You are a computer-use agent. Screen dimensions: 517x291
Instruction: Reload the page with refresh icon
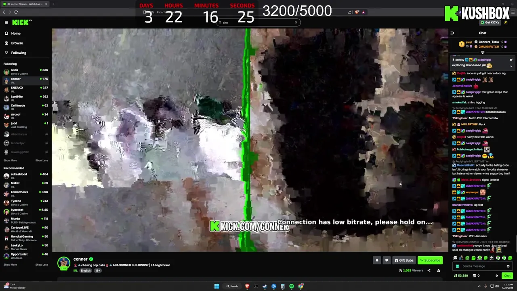click(16, 12)
